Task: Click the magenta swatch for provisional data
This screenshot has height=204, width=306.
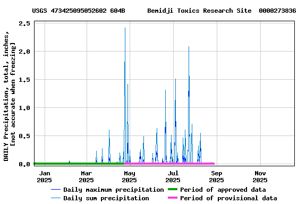Action: tap(173, 198)
